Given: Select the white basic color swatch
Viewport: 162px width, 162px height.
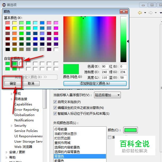Looking at the screenshot, I should (56, 49).
